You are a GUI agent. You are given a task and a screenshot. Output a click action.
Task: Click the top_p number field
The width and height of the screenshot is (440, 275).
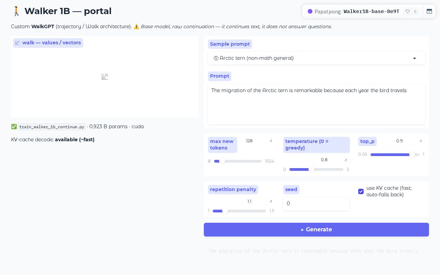(x=402, y=141)
